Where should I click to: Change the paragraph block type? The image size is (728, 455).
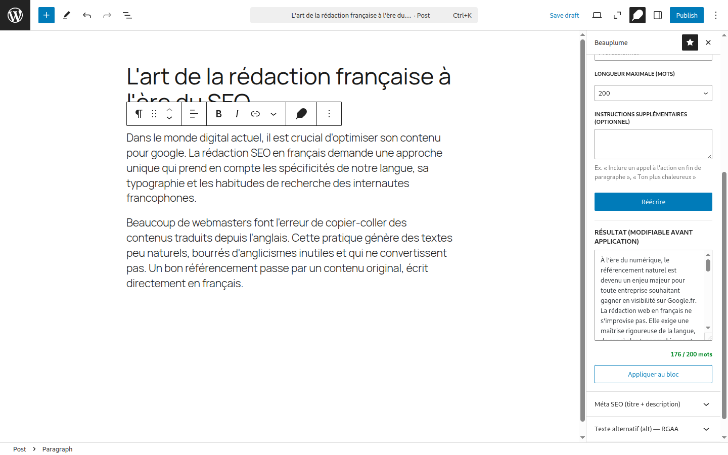click(x=139, y=114)
